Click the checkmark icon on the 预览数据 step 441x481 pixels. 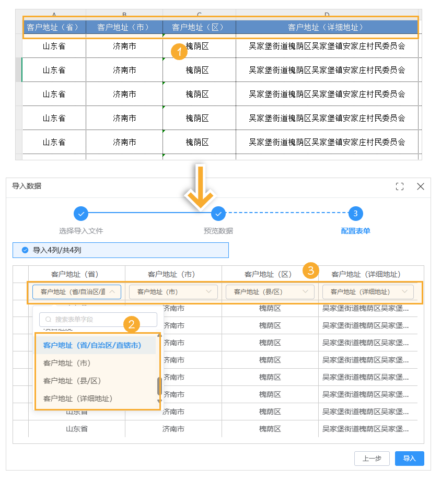pyautogui.click(x=218, y=214)
